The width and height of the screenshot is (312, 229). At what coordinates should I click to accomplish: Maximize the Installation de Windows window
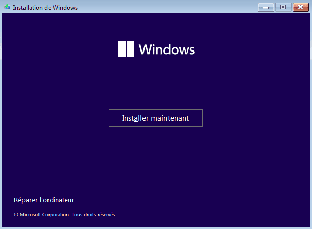click(x=283, y=7)
